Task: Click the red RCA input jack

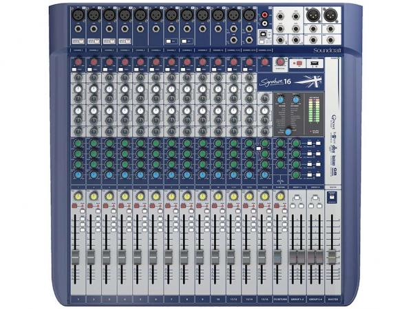Action: point(265,14)
